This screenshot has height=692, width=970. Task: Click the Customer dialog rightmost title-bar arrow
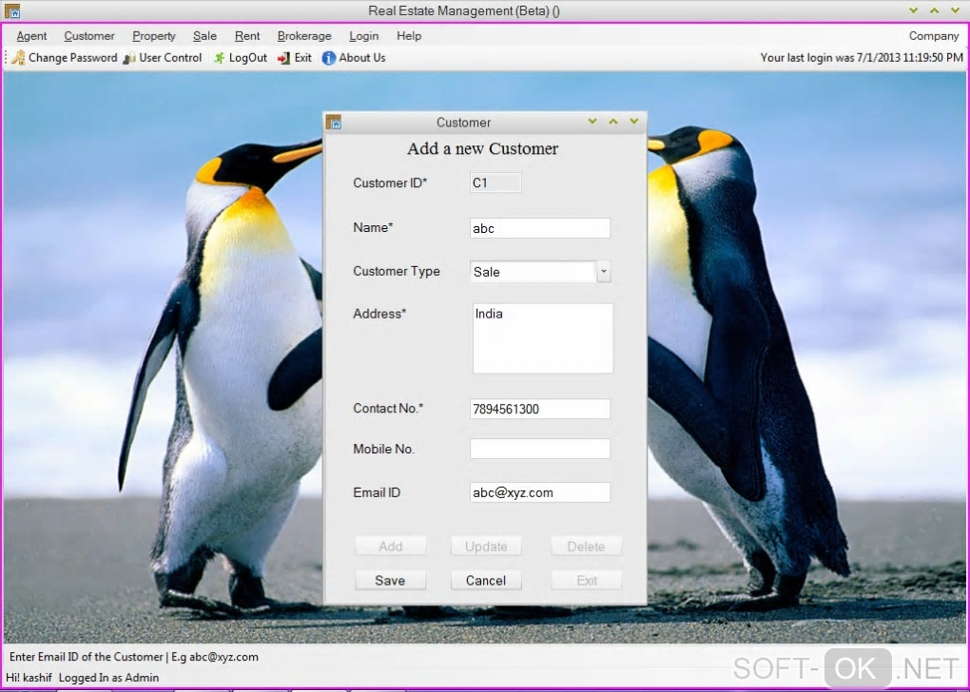tap(634, 122)
